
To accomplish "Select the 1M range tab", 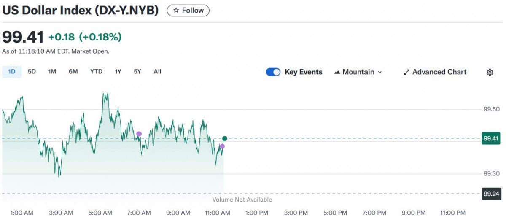I will click(52, 72).
